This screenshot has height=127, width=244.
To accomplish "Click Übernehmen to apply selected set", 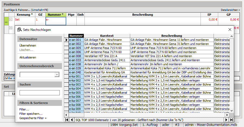I will [27, 45].
